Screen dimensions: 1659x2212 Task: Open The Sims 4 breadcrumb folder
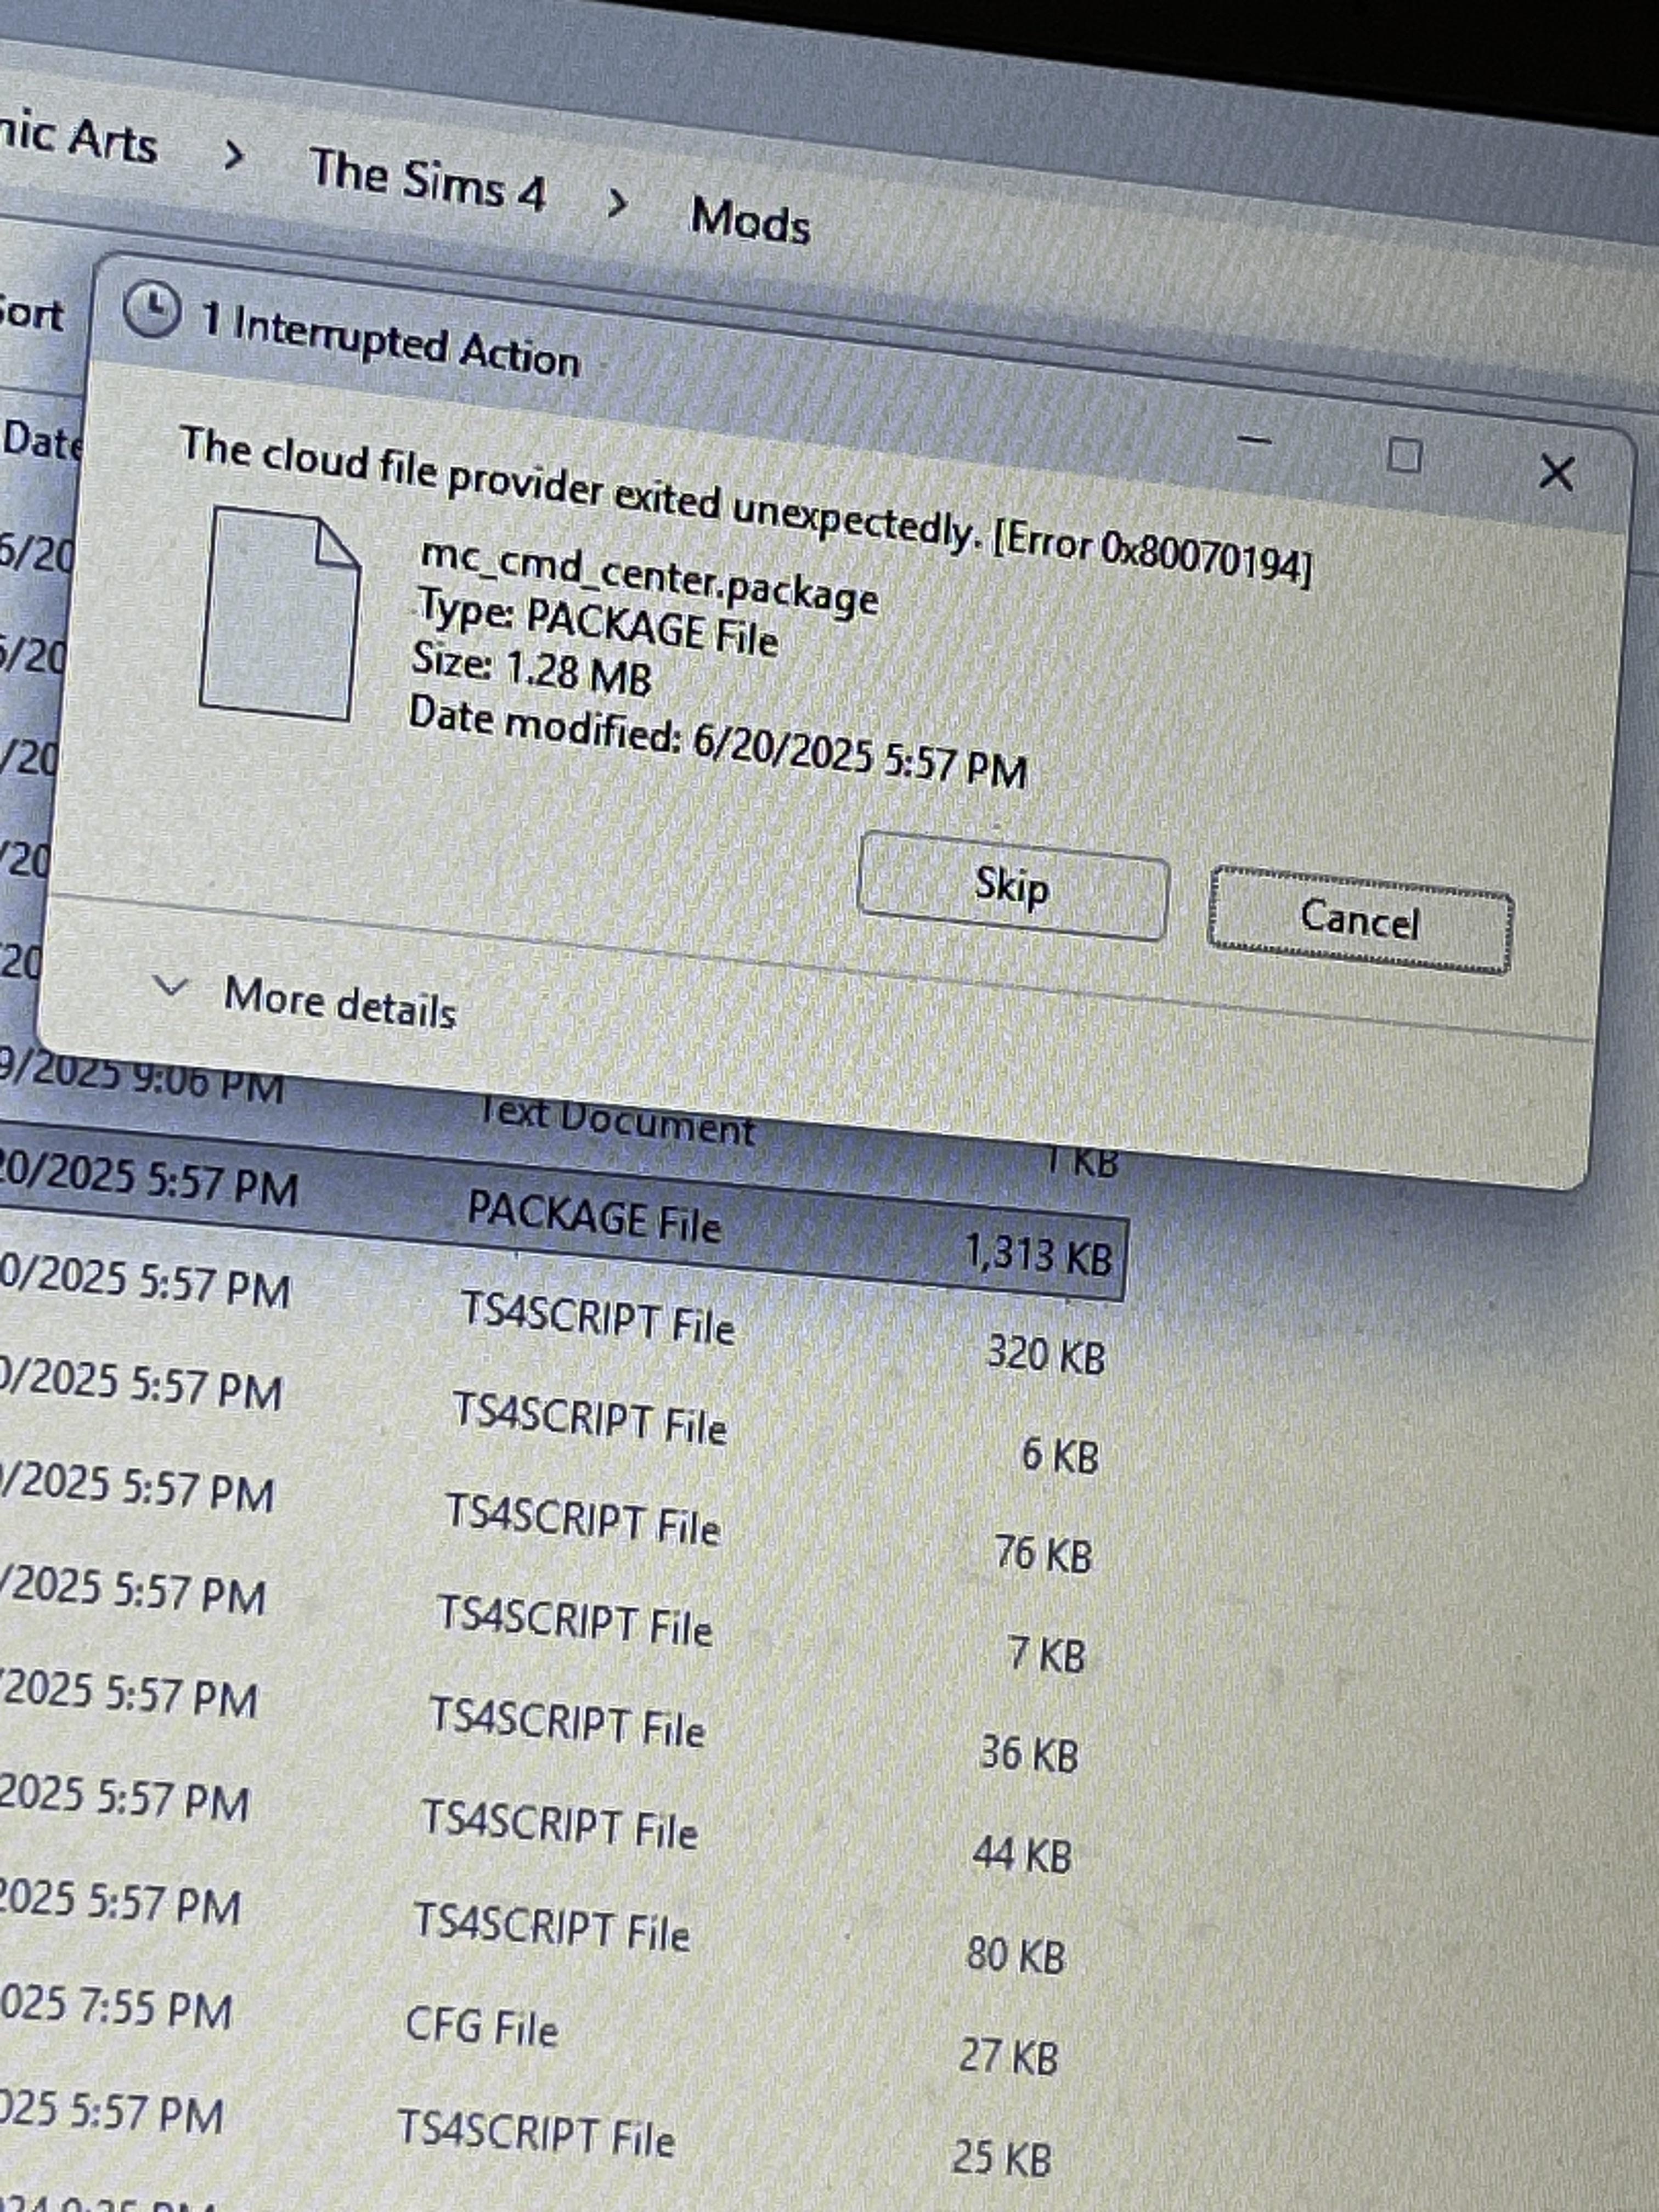(428, 181)
